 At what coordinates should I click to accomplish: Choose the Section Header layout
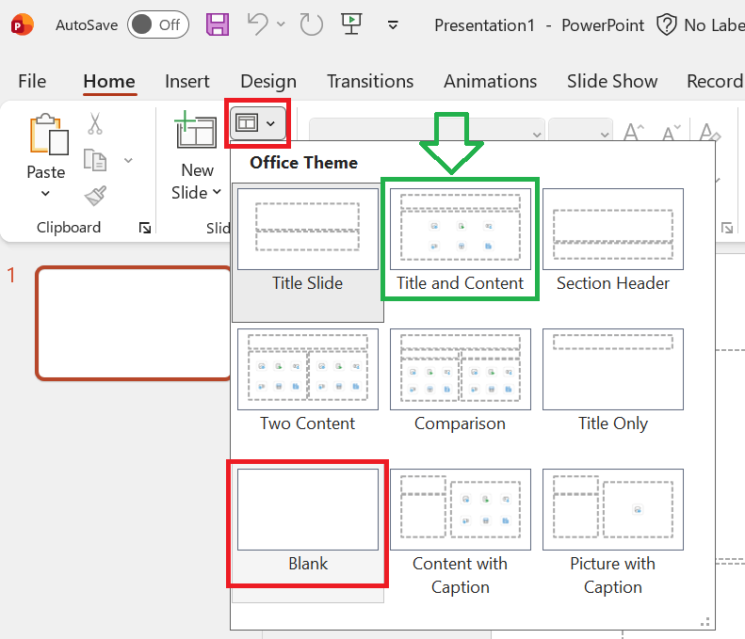point(613,241)
